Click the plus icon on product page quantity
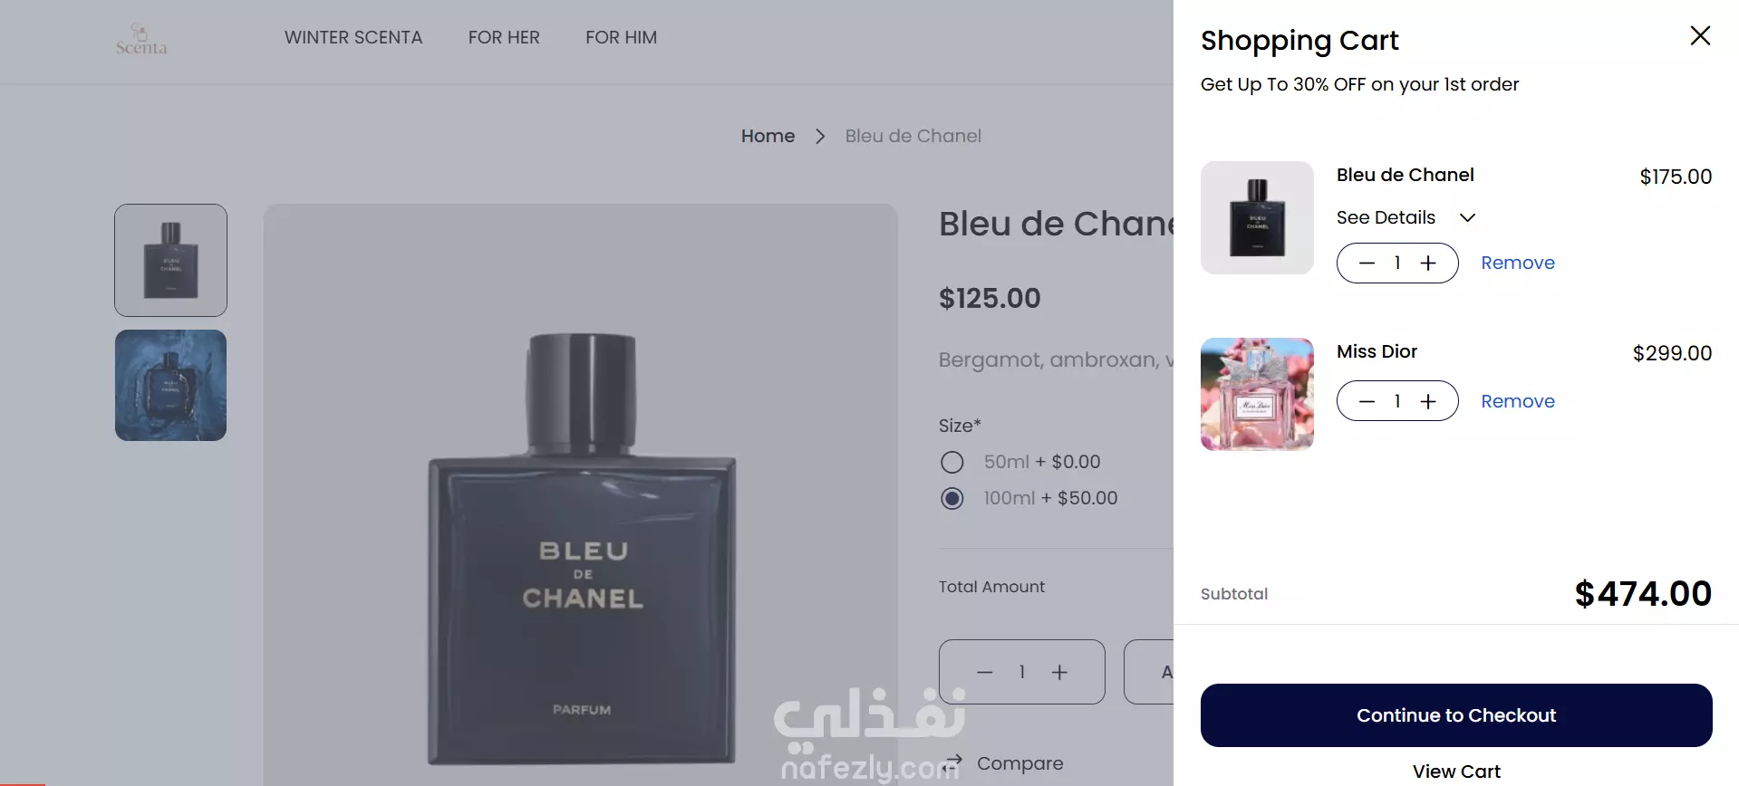The width and height of the screenshot is (1739, 786). tap(1059, 672)
